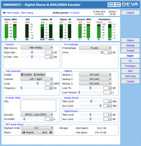Viewport: 141px width, 146px height.
Task: Open the EQ tab
Action: point(130,61)
